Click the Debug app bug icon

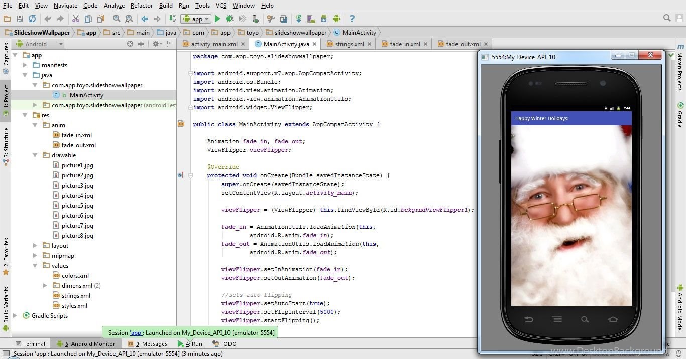pyautogui.click(x=230, y=19)
